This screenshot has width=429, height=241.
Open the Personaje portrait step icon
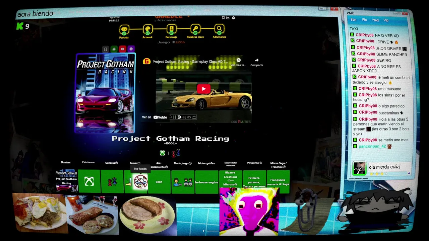point(171,29)
